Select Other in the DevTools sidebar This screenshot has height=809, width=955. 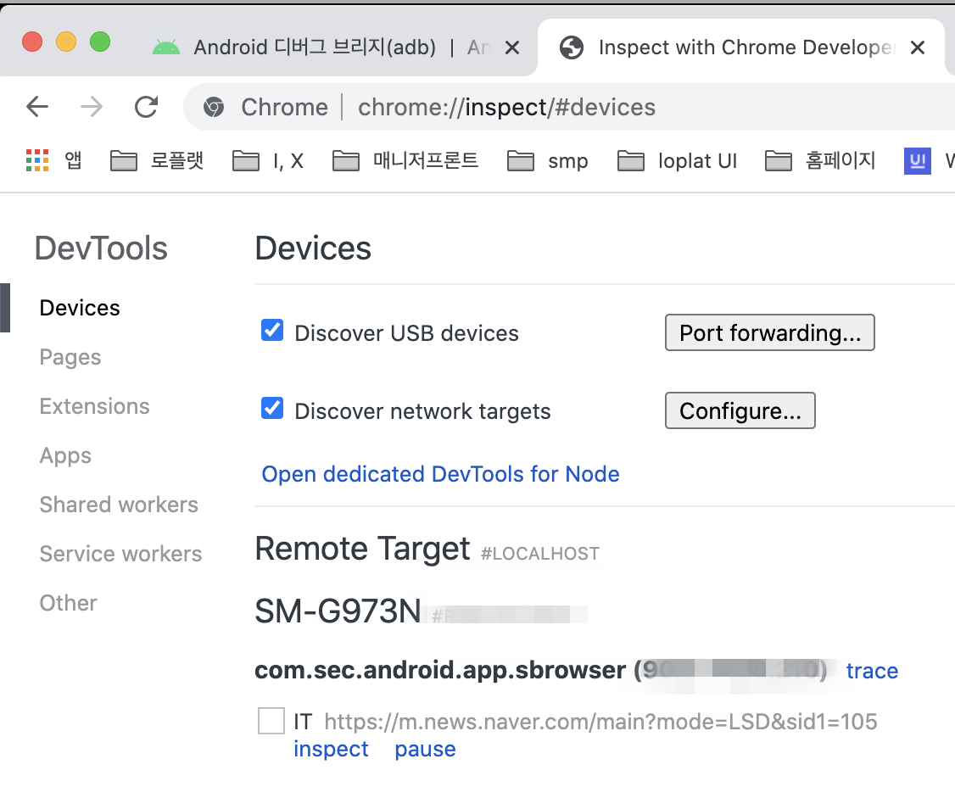(68, 603)
